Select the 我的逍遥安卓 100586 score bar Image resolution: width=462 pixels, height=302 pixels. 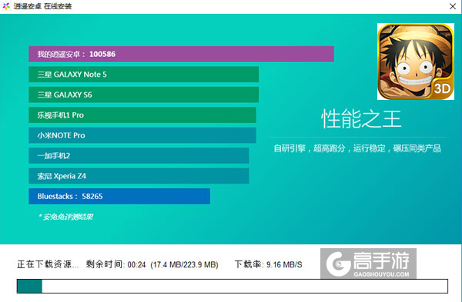click(181, 54)
